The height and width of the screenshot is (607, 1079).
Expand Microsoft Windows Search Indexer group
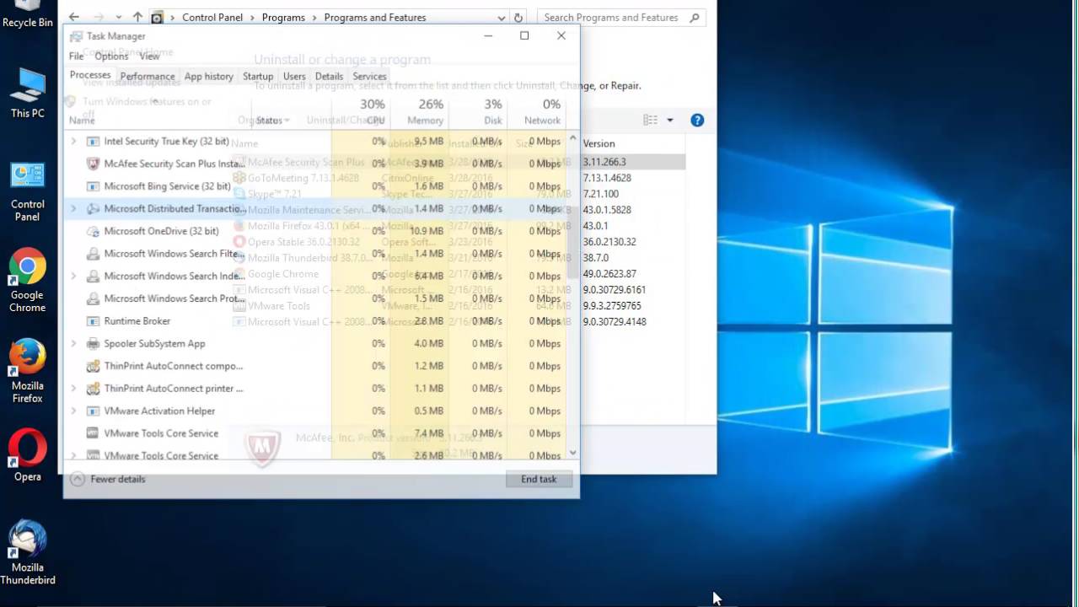click(73, 277)
